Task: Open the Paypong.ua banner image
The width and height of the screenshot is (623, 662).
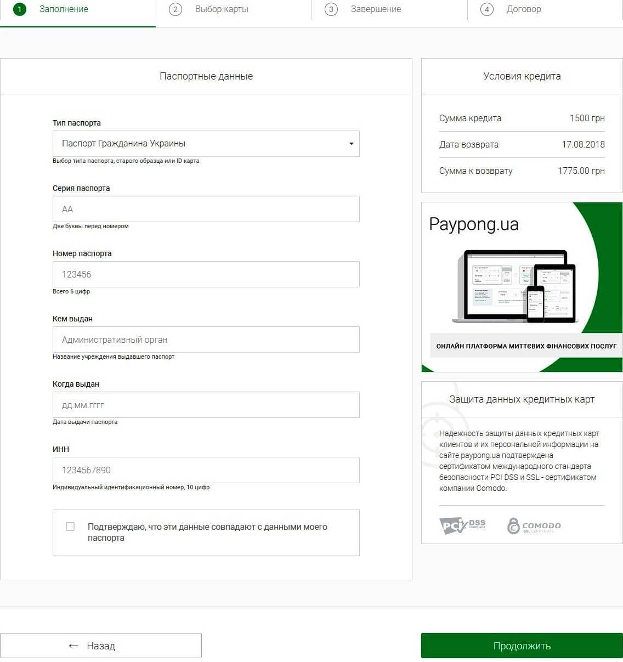Action: [521, 286]
